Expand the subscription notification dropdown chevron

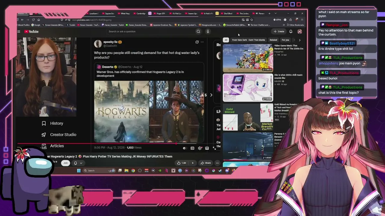coord(81,163)
